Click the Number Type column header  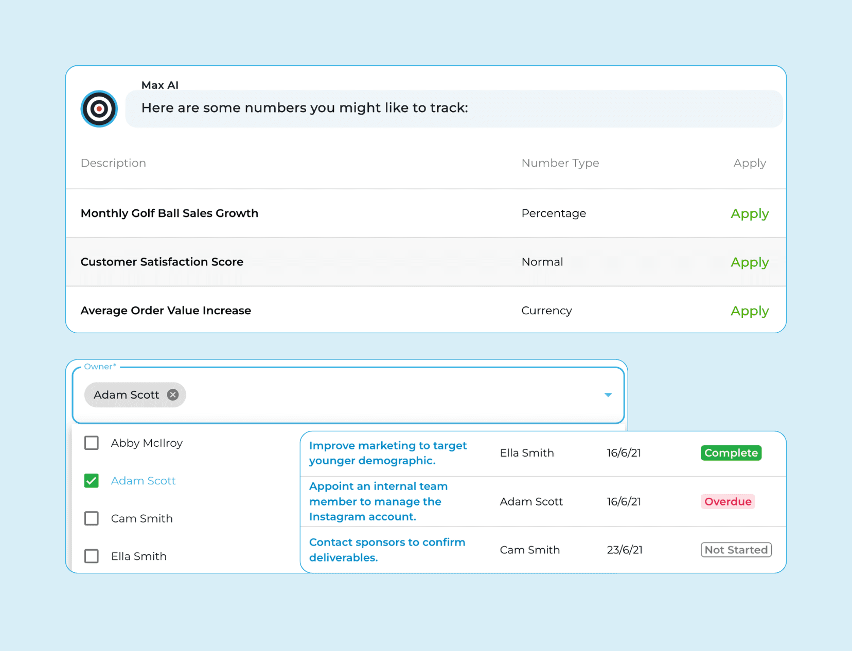coord(560,163)
